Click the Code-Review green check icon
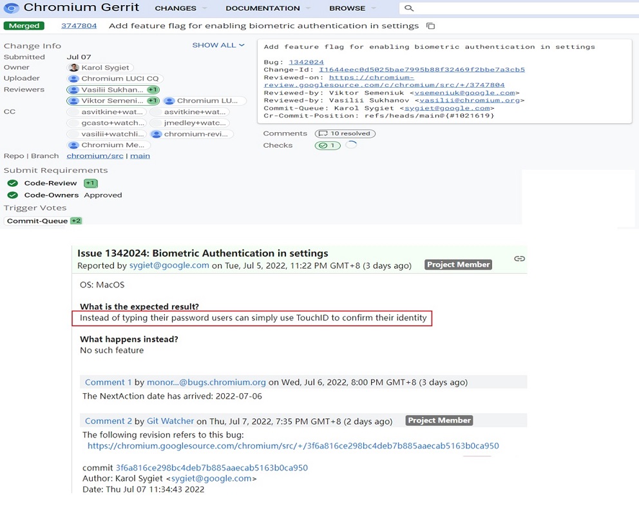This screenshot has height=522, width=639. pyautogui.click(x=13, y=183)
